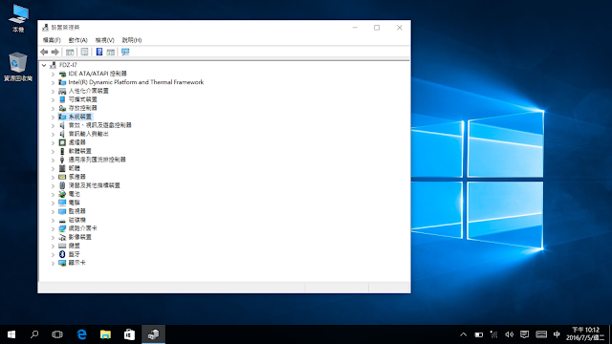Viewport: 612px width, 344px height.
Task: Click the mouse icon beside 滑鼠及其他指標裝置
Action: 62,185
